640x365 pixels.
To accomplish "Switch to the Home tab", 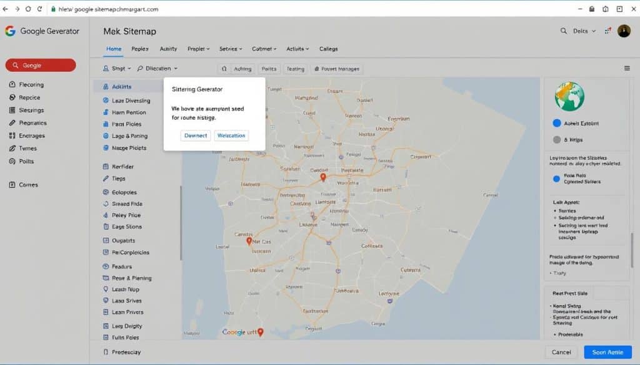I will point(114,49).
